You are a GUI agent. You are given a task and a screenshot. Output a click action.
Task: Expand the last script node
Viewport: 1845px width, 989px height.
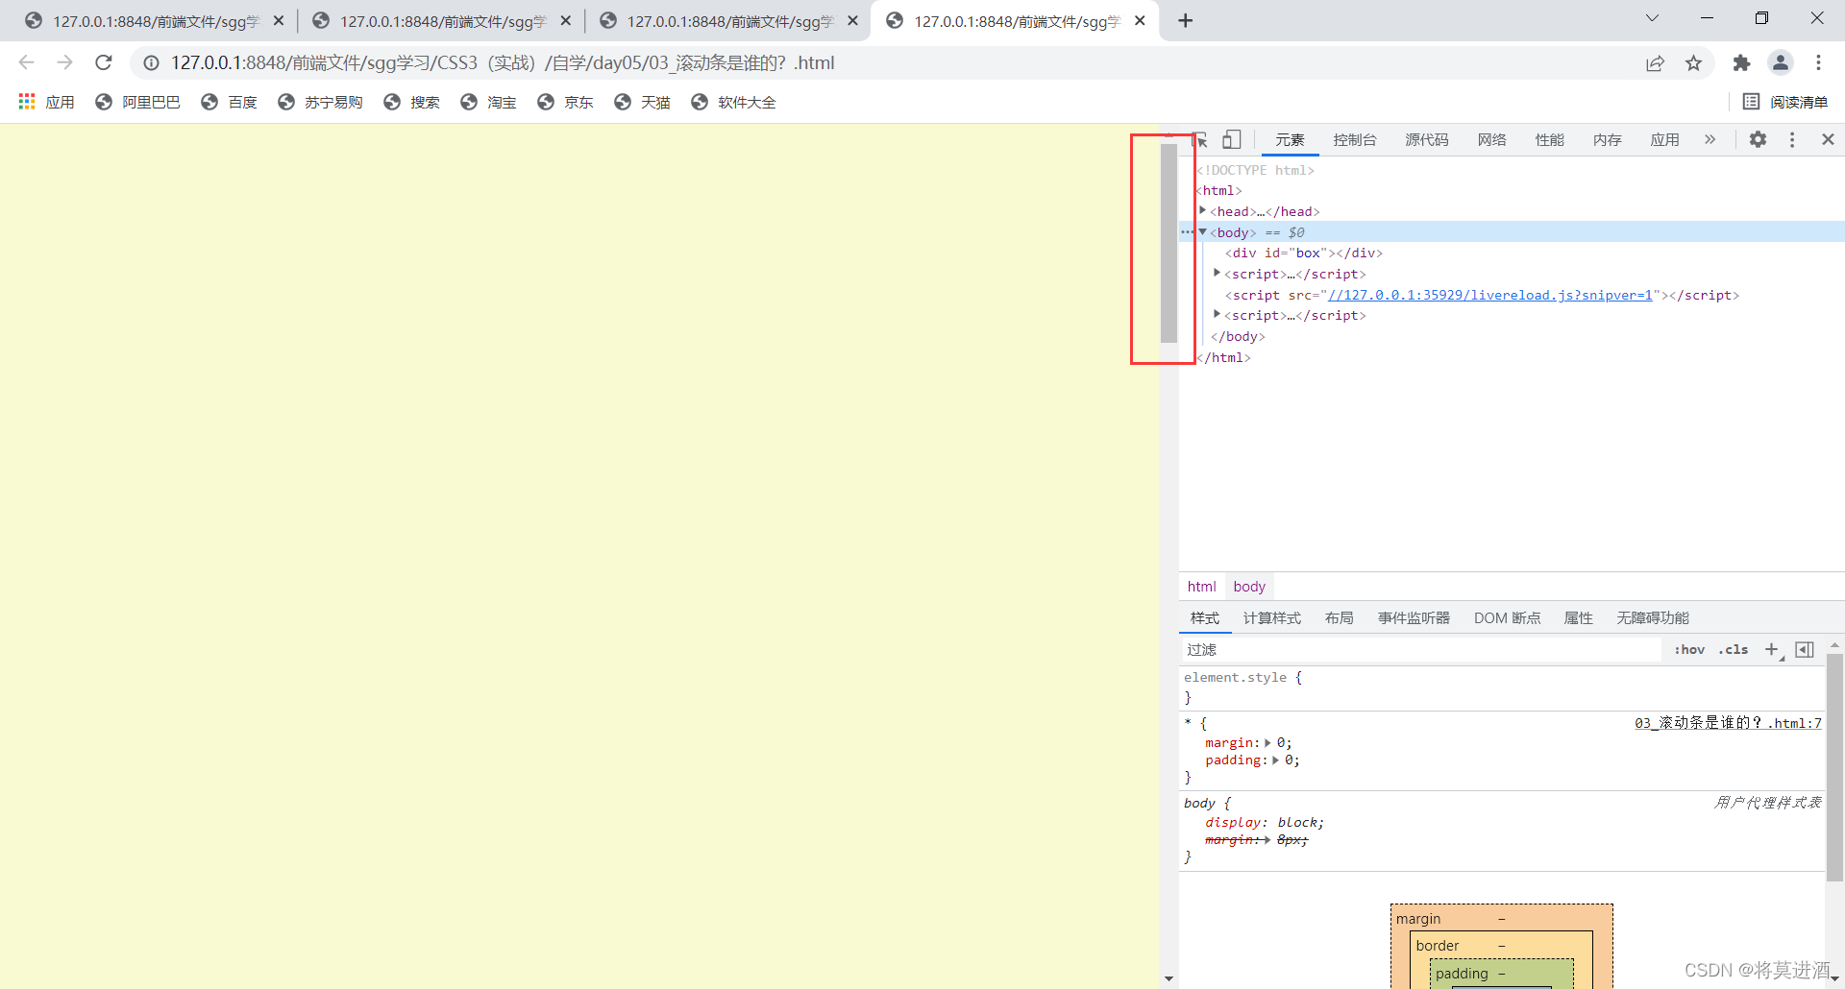[x=1217, y=314]
